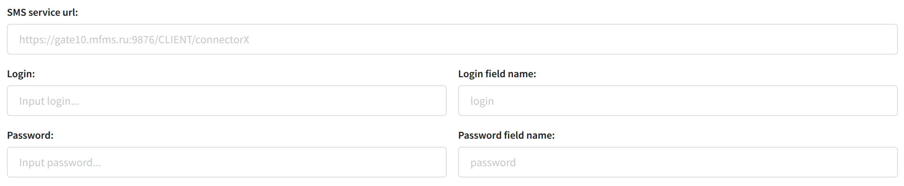
Task: Click the 'Password field name:' label
Action: pyautogui.click(x=506, y=135)
